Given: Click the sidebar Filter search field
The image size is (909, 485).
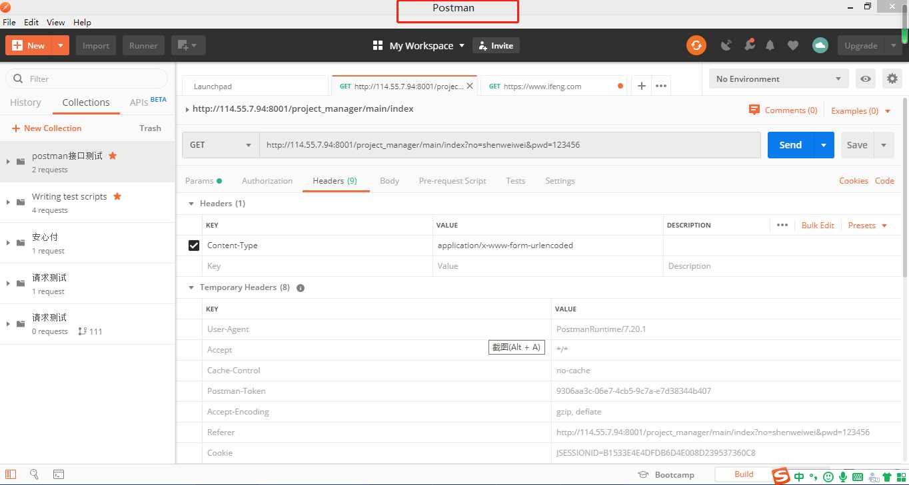Looking at the screenshot, I should click(87, 79).
